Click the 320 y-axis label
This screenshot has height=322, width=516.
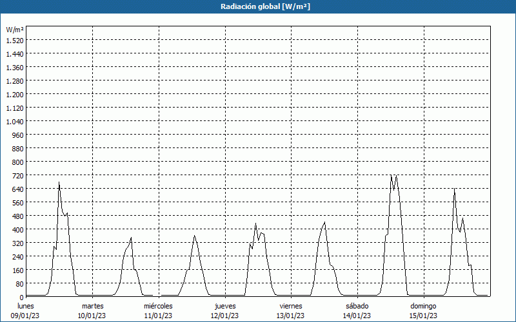point(19,243)
